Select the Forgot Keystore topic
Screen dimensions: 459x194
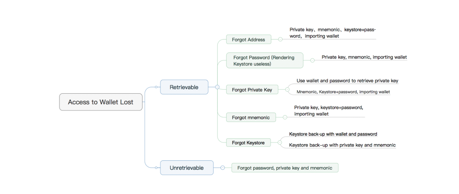pos(248,143)
